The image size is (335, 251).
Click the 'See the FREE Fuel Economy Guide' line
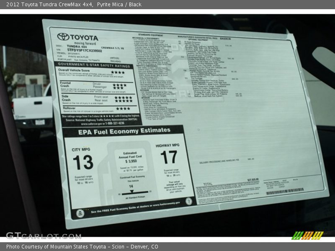[x=135, y=207]
